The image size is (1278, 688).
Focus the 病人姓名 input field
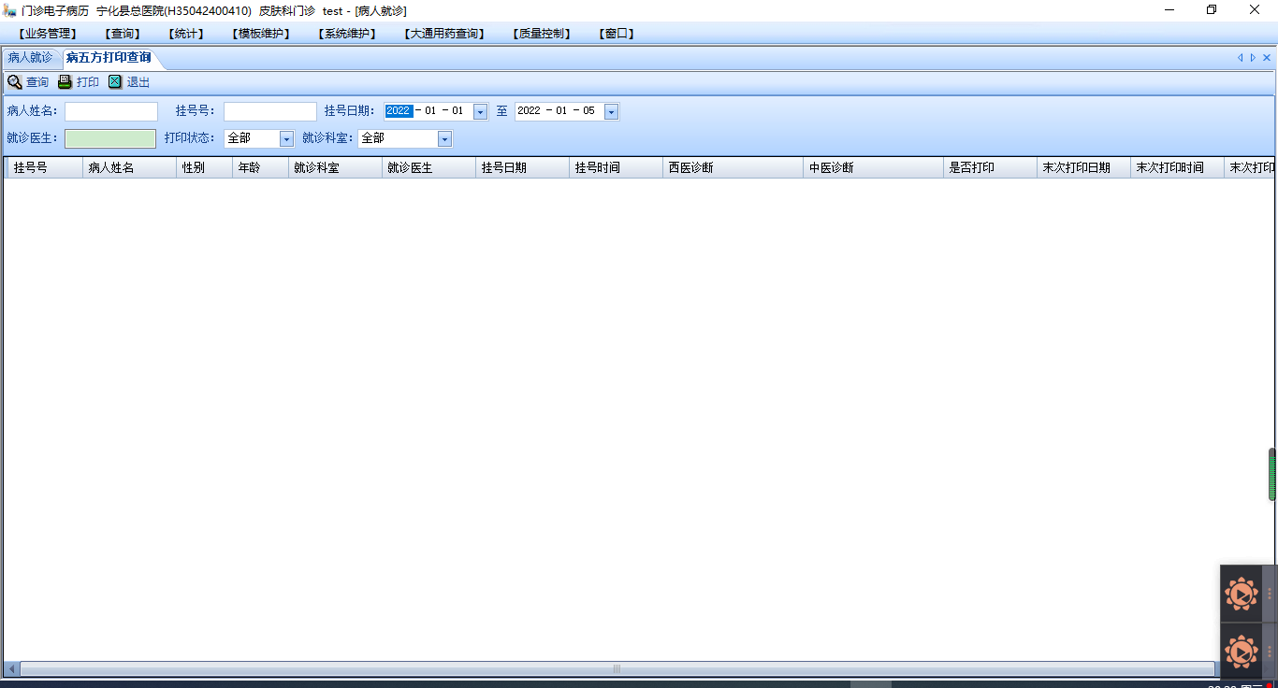(111, 111)
